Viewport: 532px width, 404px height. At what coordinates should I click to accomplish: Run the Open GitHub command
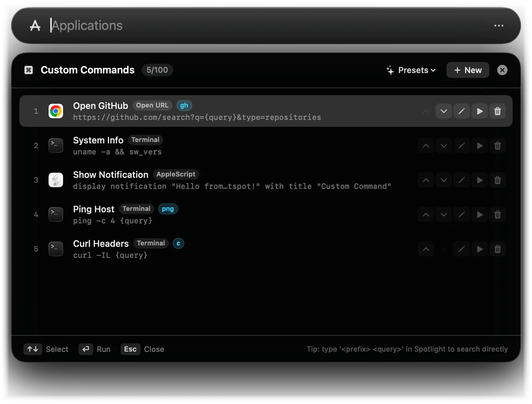(x=480, y=111)
